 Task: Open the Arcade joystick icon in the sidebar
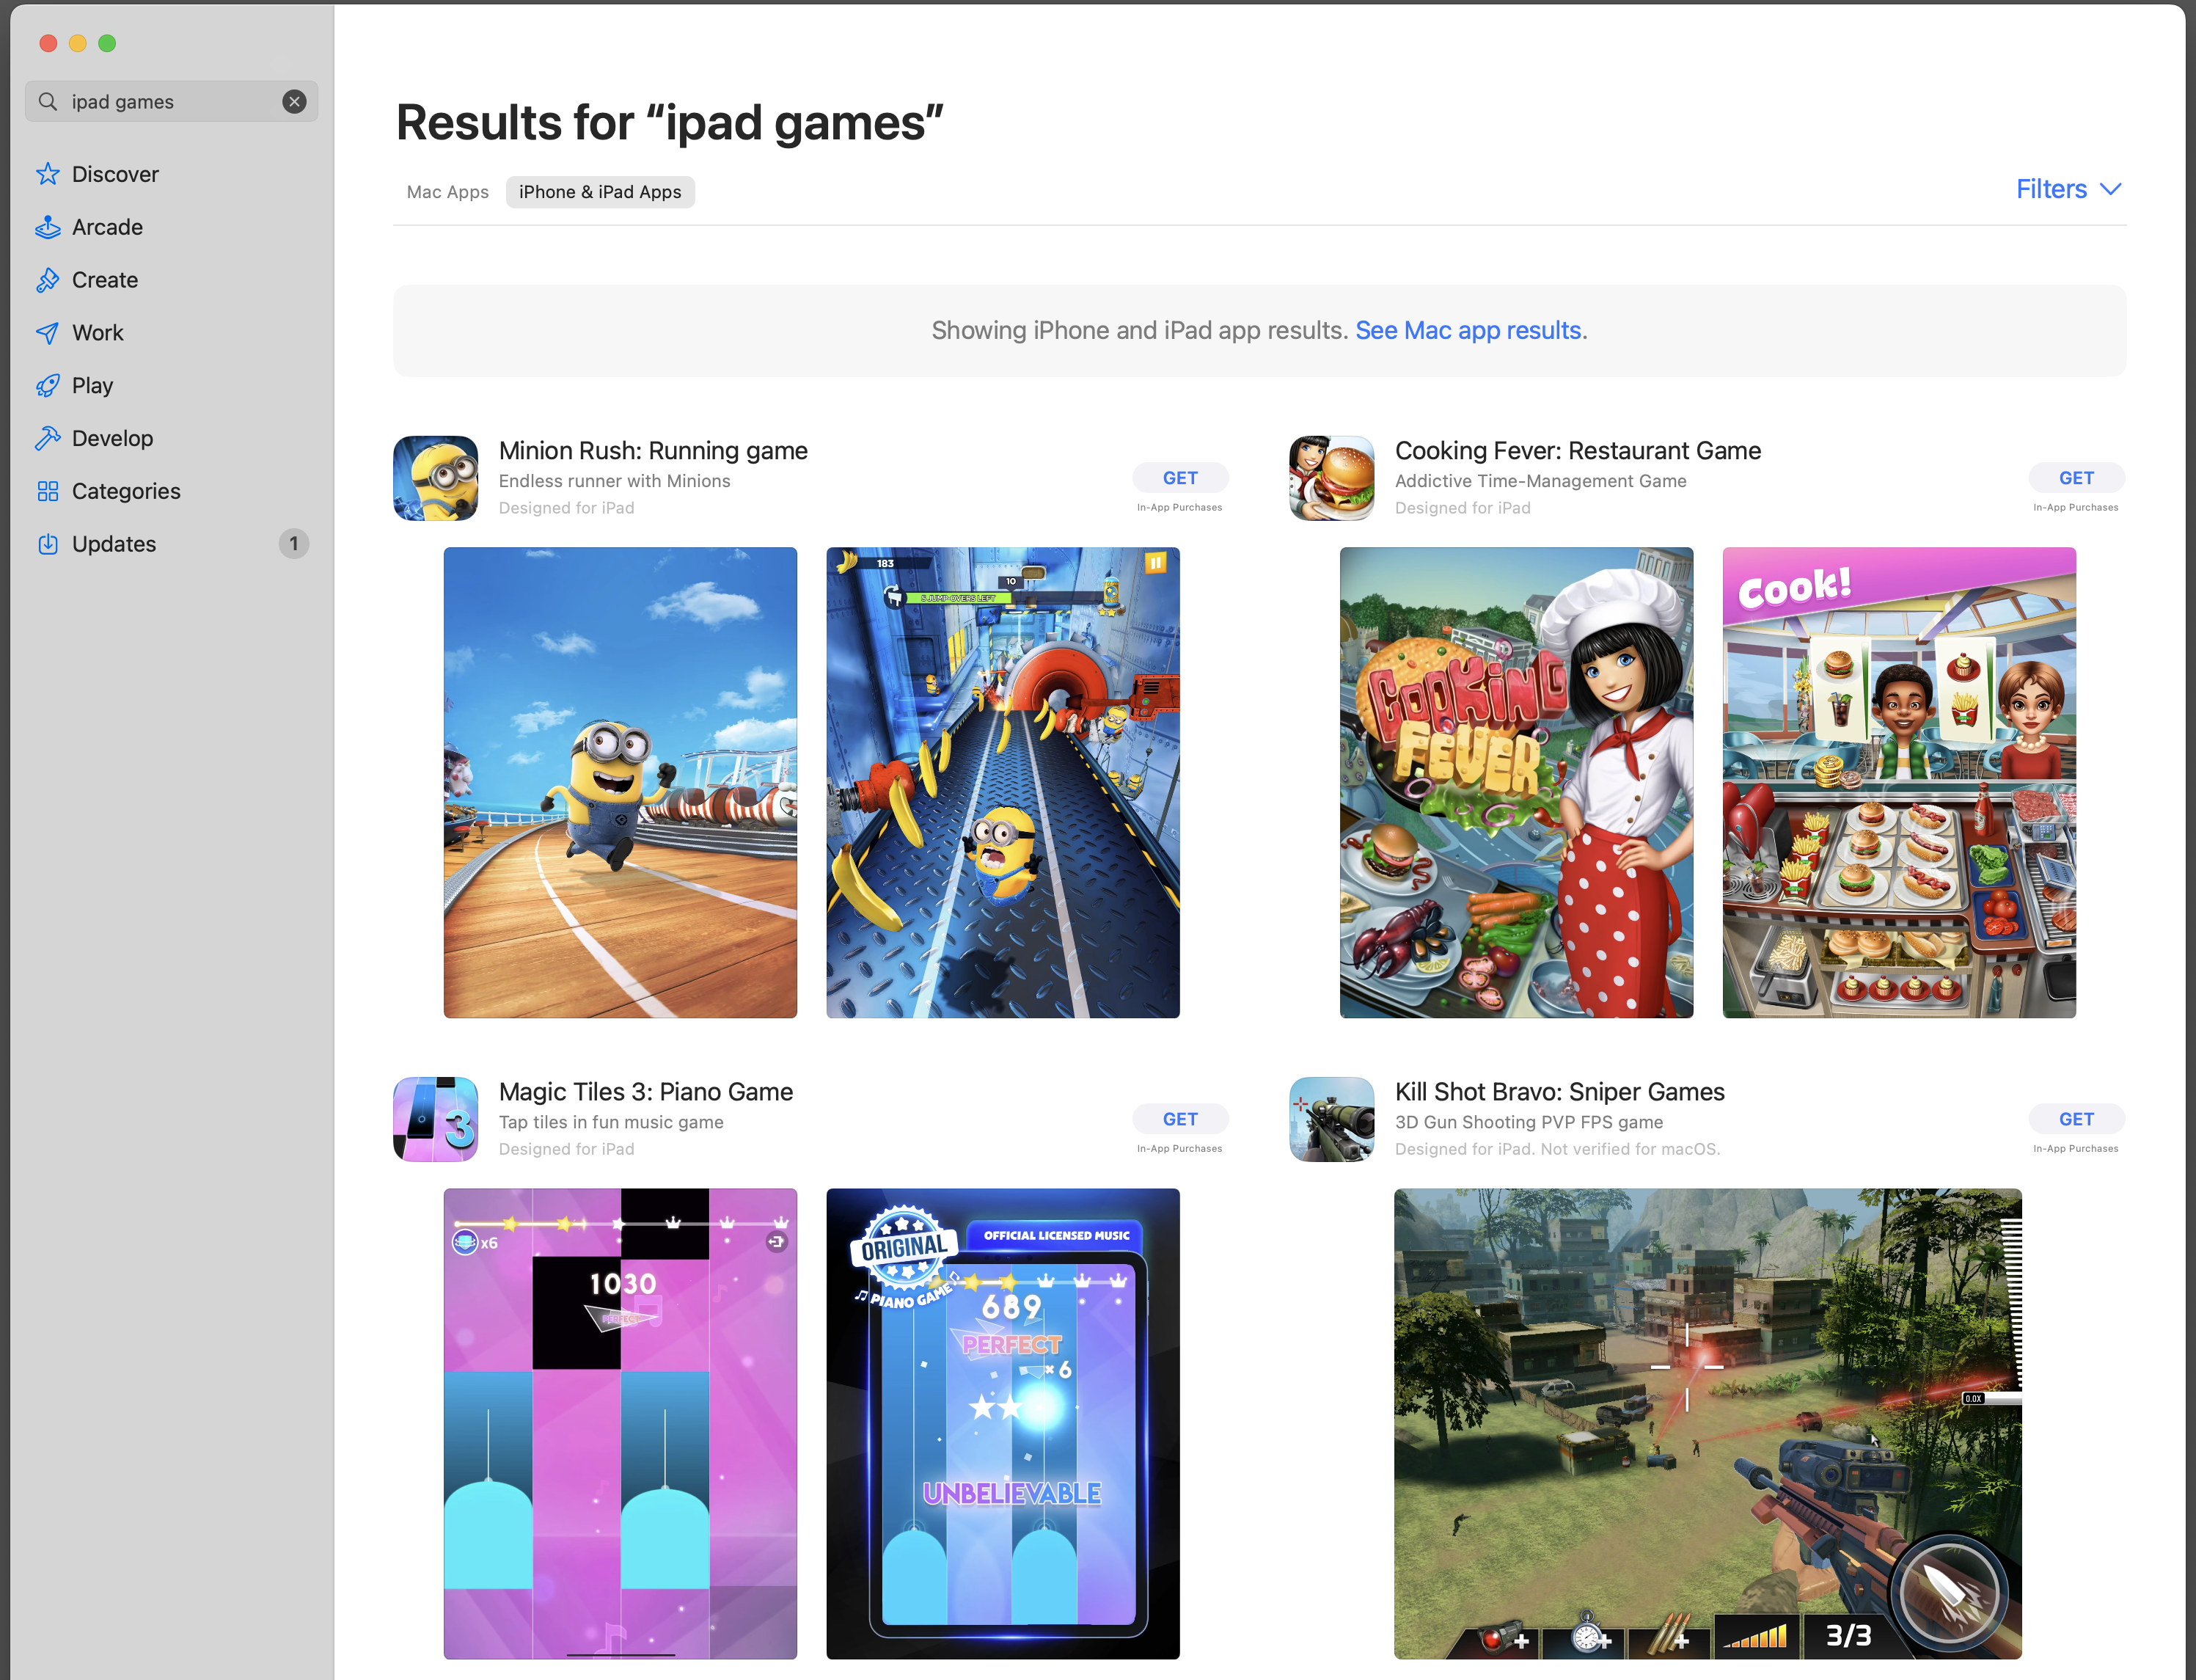[47, 227]
